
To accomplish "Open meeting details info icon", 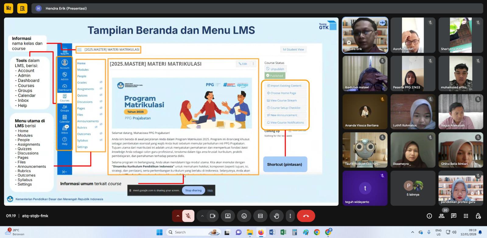I will coord(429,216).
